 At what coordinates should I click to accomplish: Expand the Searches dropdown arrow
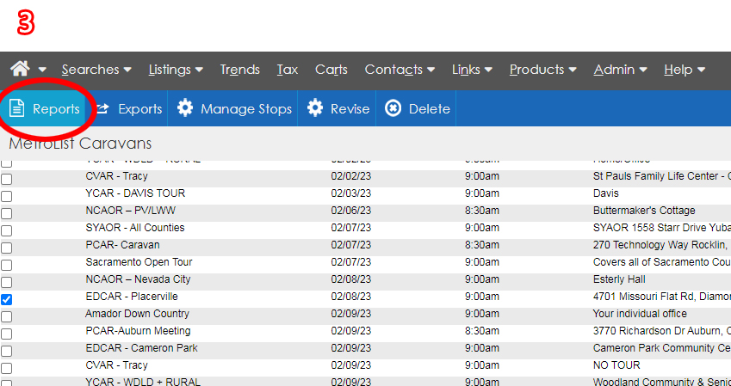[127, 70]
